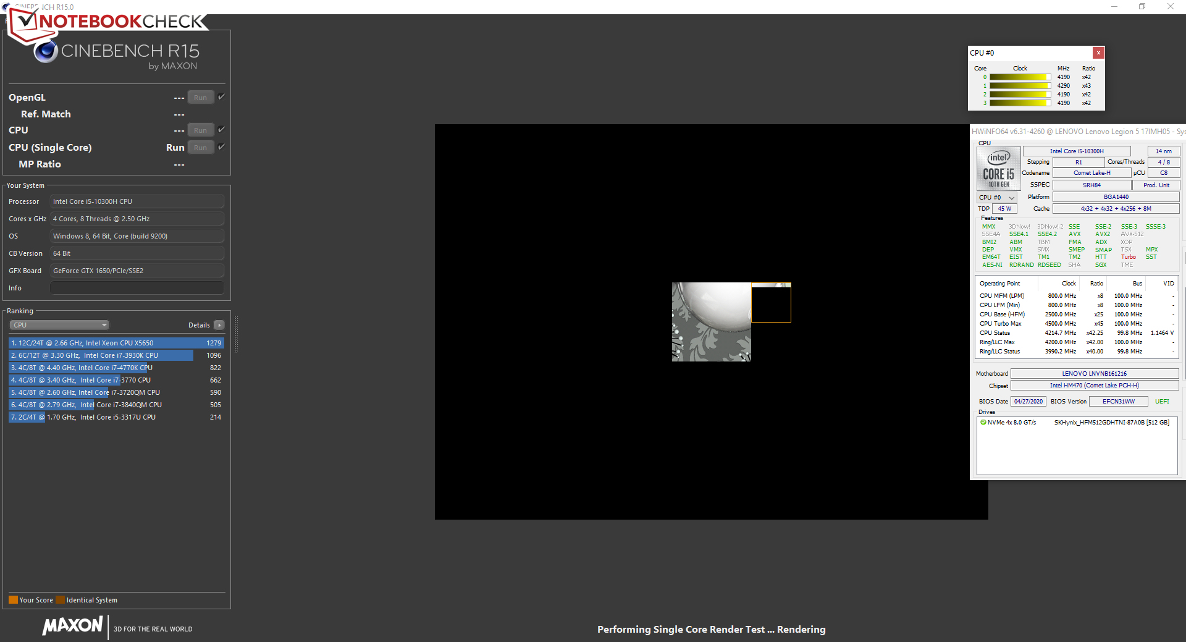Click the Core 3 clock bar
Image resolution: width=1186 pixels, height=642 pixels.
tap(1020, 103)
